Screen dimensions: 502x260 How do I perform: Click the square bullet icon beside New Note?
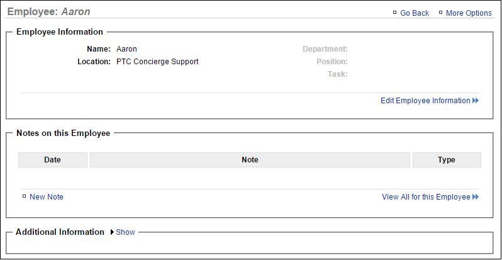click(24, 196)
